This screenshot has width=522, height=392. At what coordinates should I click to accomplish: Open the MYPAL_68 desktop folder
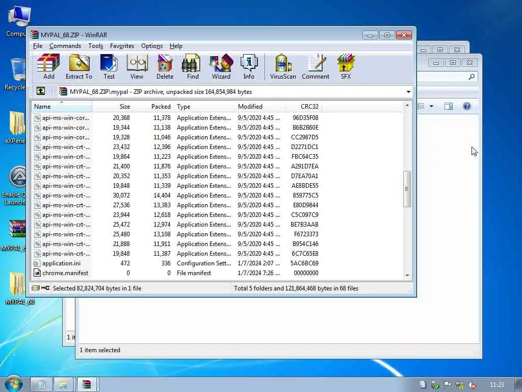(19, 289)
